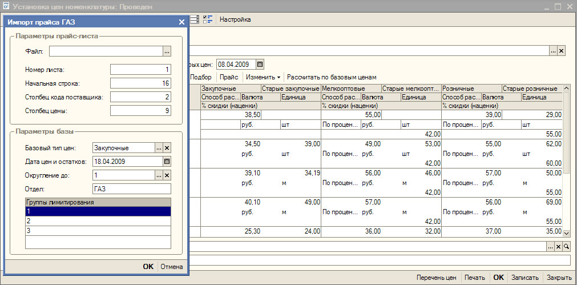Click the Мелкооптовые column header
Image resolution: width=577 pixels, height=285 pixels.
(351, 89)
